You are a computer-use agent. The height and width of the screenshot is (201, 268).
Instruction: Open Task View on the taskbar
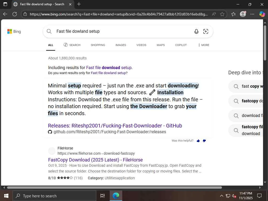point(103,196)
